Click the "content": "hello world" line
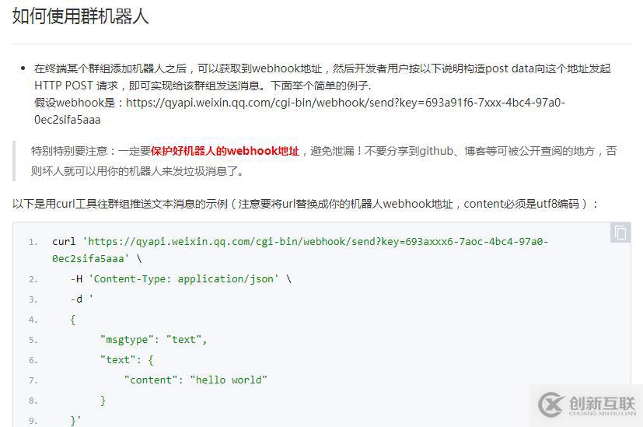This screenshot has height=427, width=643. [196, 380]
